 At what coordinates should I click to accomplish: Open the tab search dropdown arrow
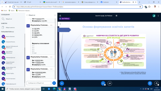[x=2, y=2]
